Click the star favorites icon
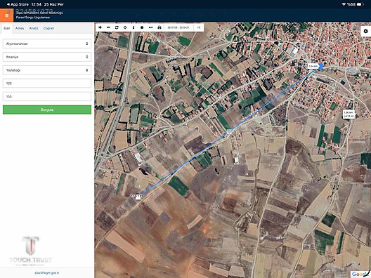This screenshot has height=278, width=371. click(142, 27)
